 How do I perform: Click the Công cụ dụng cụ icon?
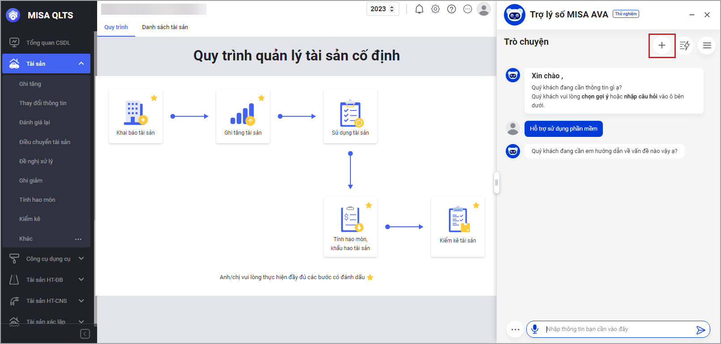pos(14,259)
